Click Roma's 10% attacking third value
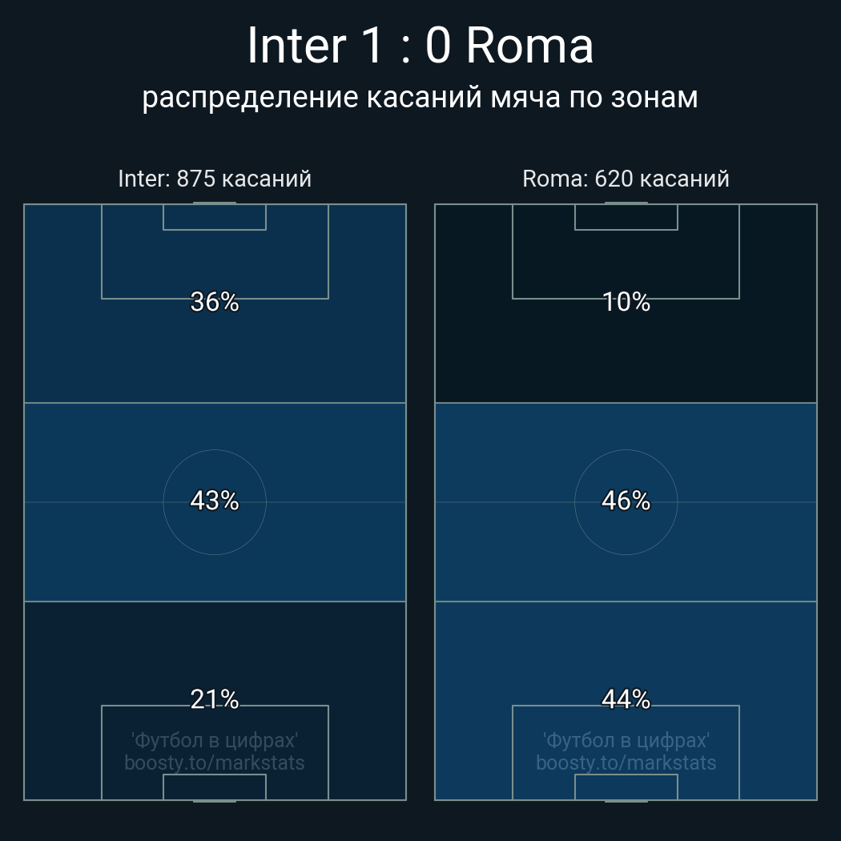 pos(626,302)
